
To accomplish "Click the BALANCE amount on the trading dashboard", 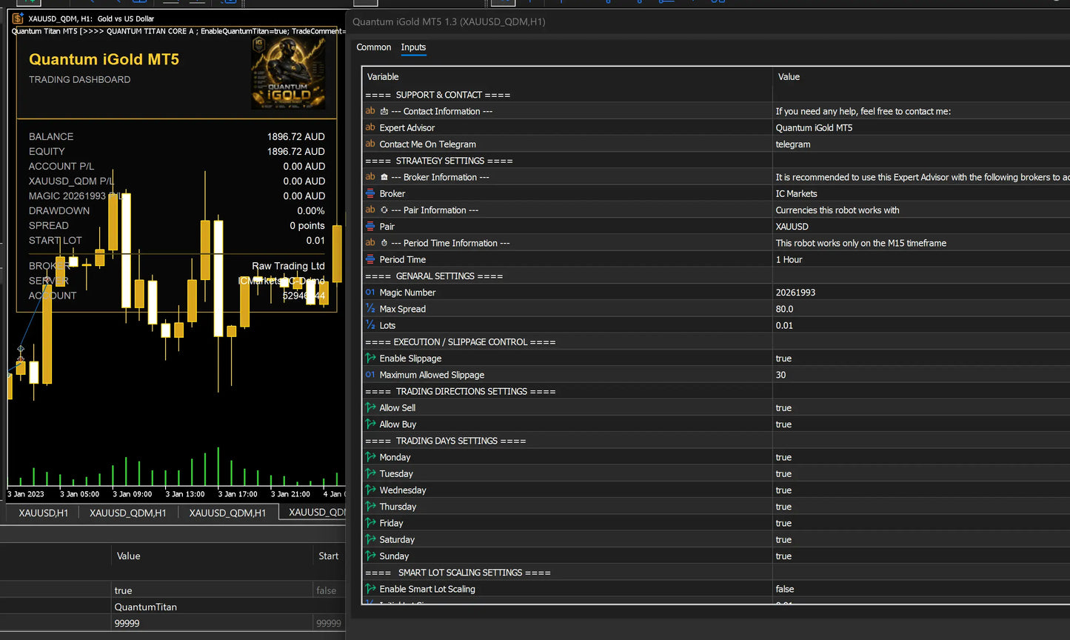I will 295,136.
